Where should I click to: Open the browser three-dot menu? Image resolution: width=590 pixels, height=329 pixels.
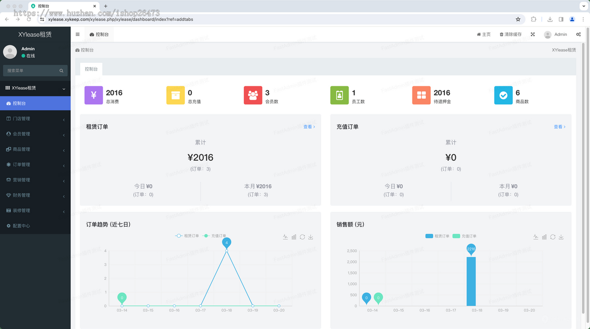(583, 19)
